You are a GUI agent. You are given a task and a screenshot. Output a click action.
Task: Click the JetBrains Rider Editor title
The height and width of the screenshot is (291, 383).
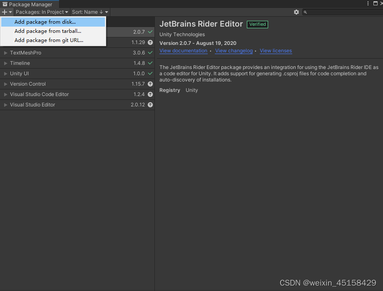(201, 24)
